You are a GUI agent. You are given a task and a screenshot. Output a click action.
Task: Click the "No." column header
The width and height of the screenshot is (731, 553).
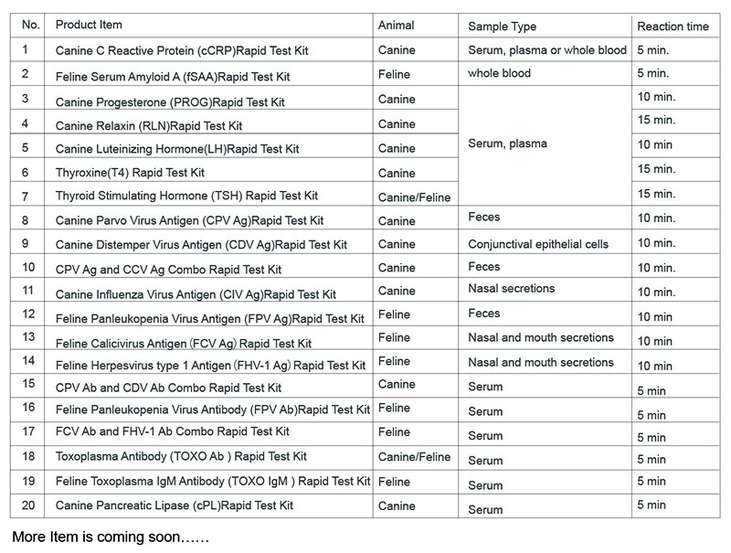pos(31,25)
